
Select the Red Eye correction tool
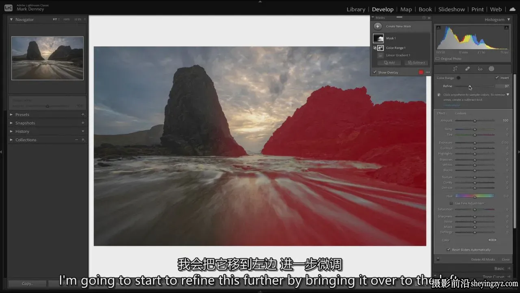point(480,69)
